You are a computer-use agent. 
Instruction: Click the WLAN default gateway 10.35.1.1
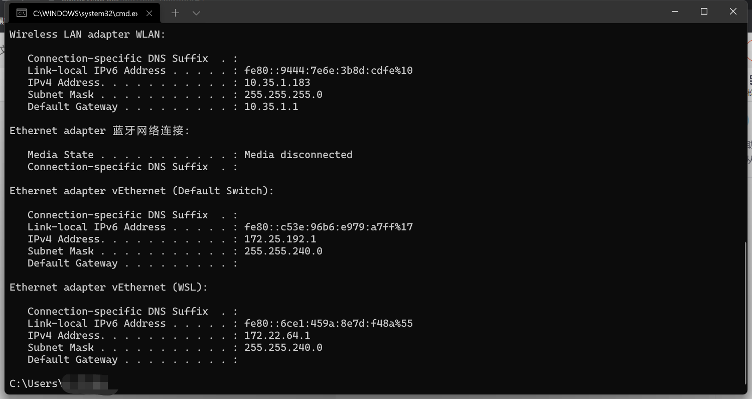[271, 107]
